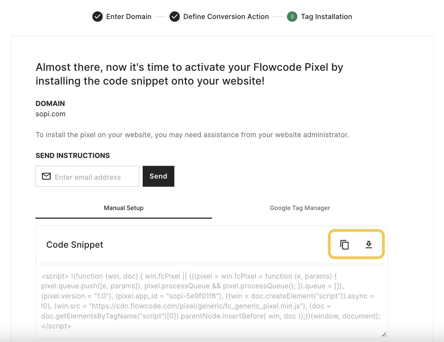This screenshot has width=444, height=342.
Task: Focus the Enter email address field
Action: pos(87,176)
